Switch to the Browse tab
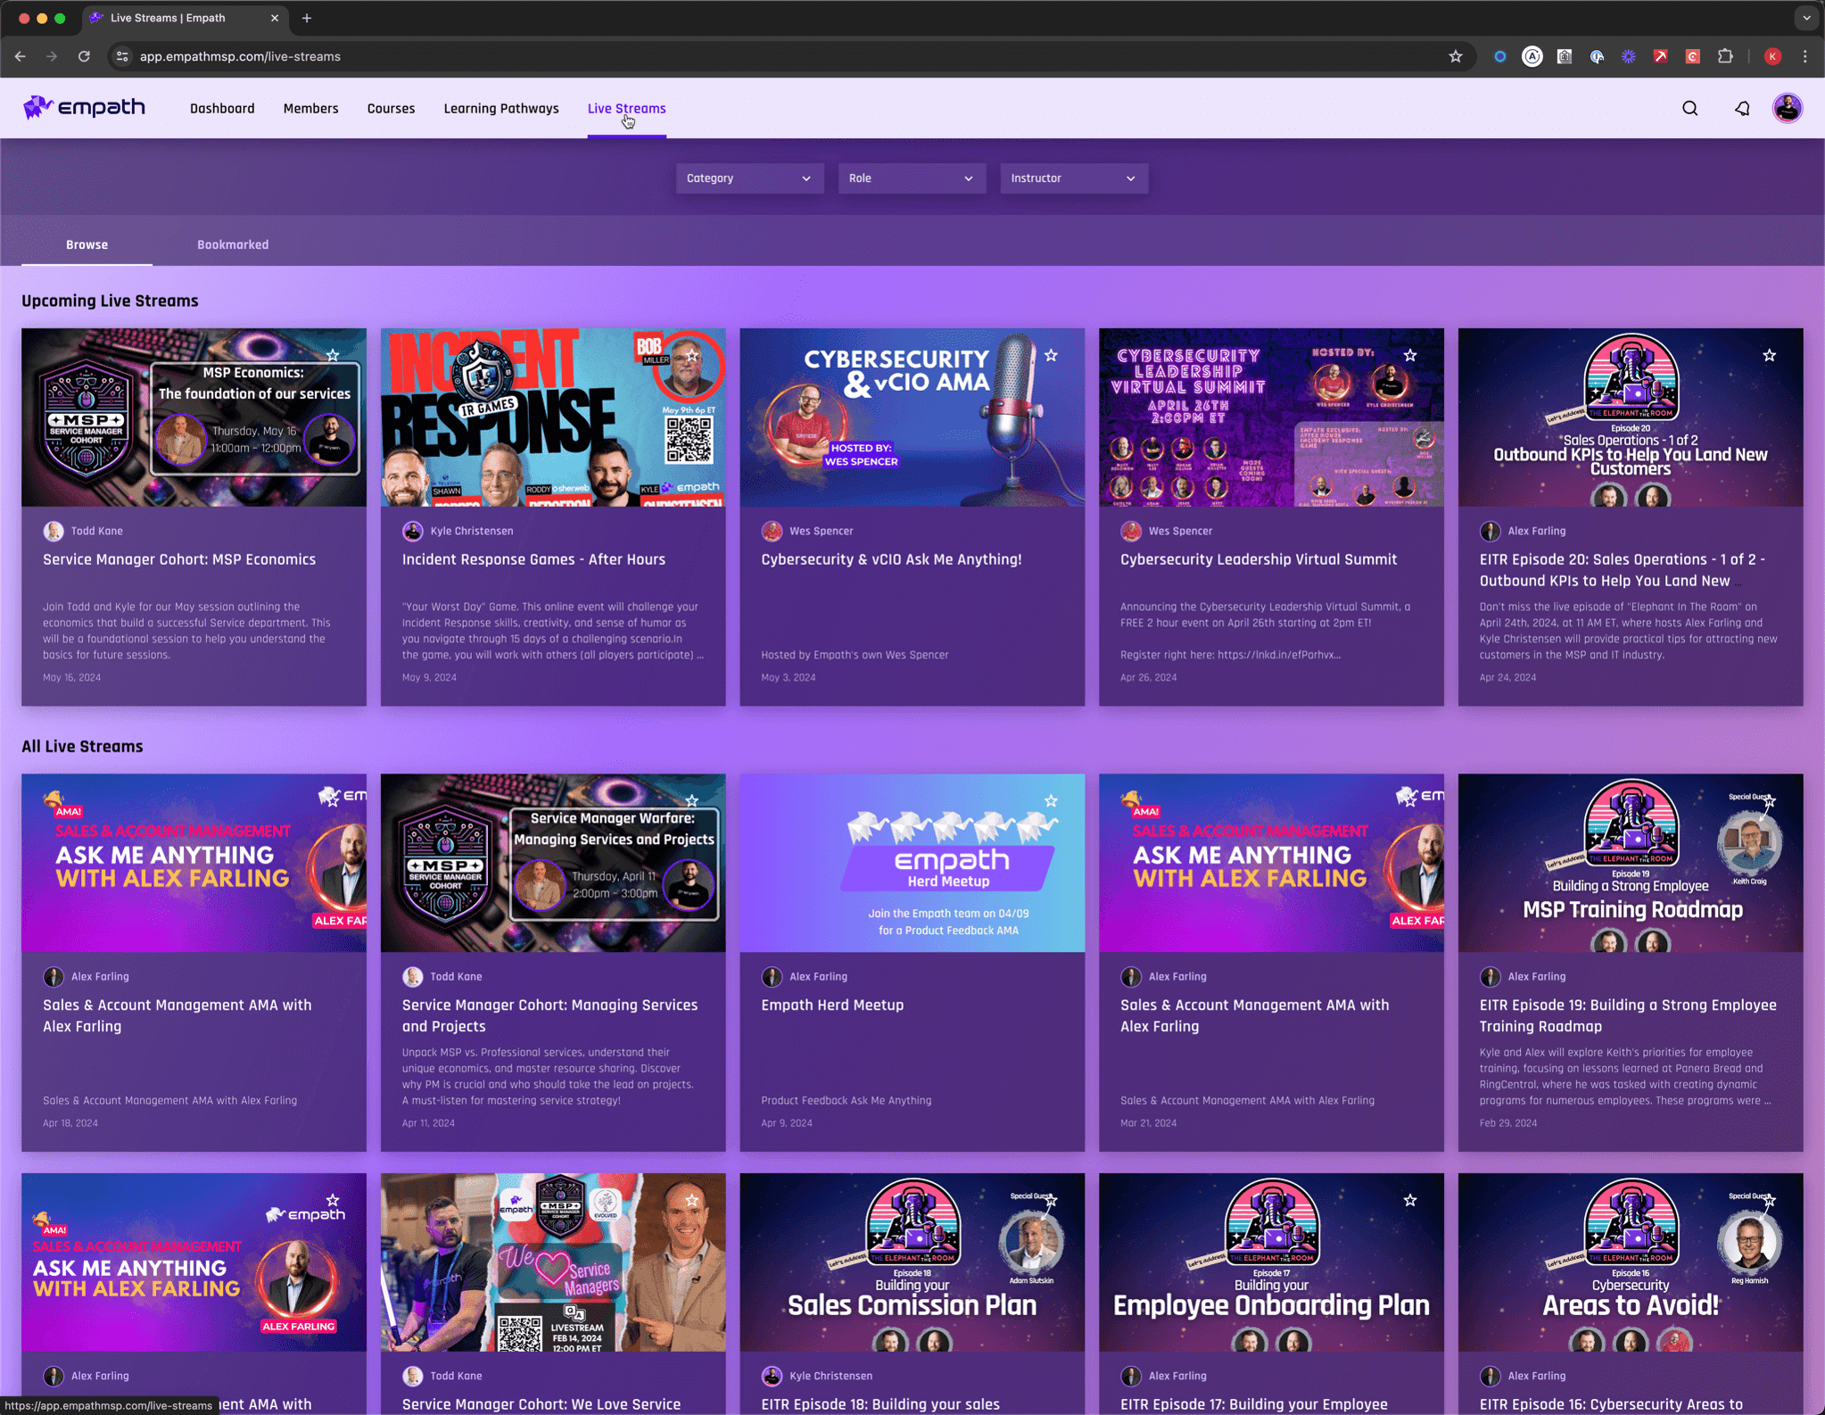The image size is (1825, 1415). (x=87, y=244)
